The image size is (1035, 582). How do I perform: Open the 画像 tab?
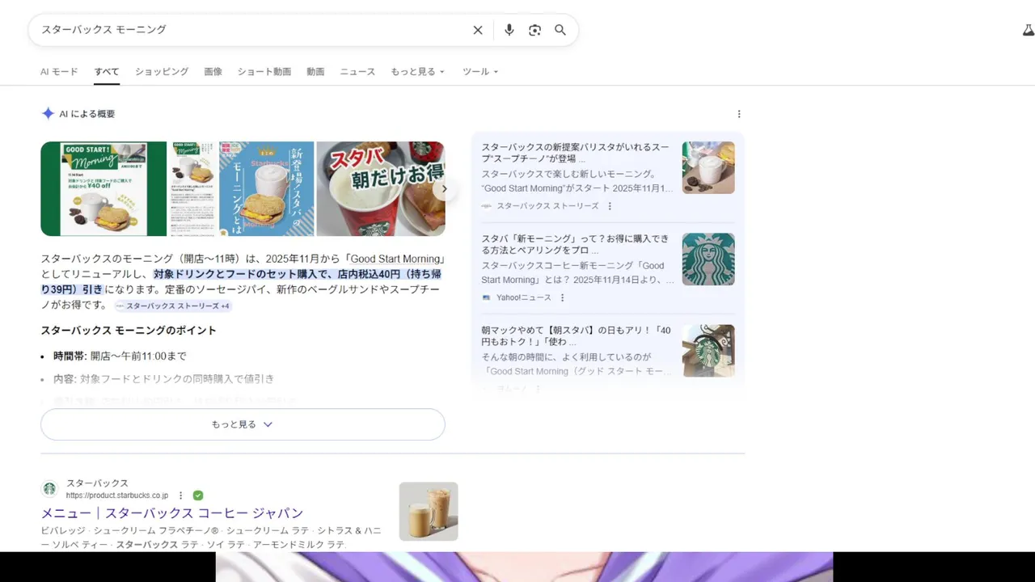point(213,71)
